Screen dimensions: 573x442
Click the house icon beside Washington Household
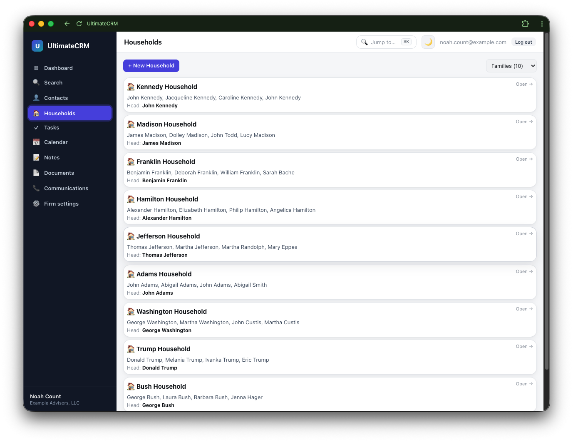pos(131,311)
